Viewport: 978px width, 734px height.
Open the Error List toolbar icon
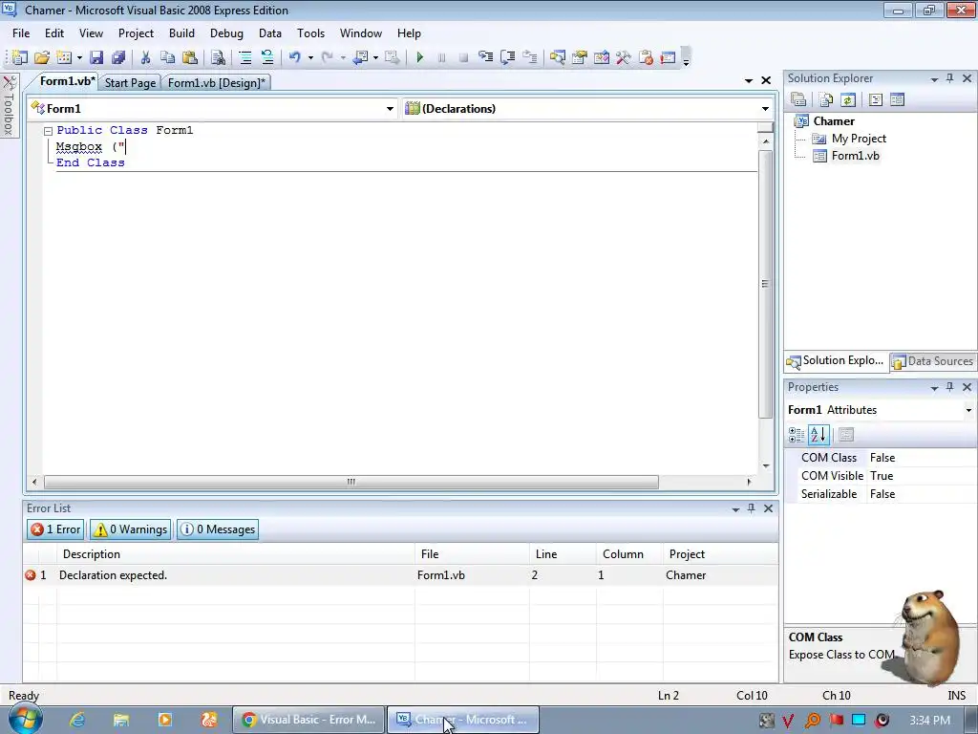646,57
